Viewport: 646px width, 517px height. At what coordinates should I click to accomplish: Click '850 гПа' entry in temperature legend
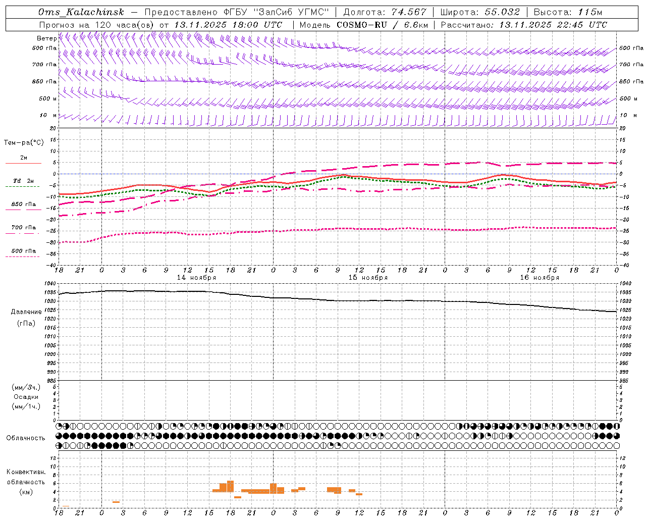(x=24, y=204)
